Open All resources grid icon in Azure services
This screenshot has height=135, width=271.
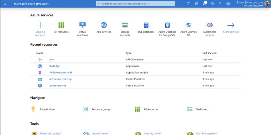[x=61, y=25]
